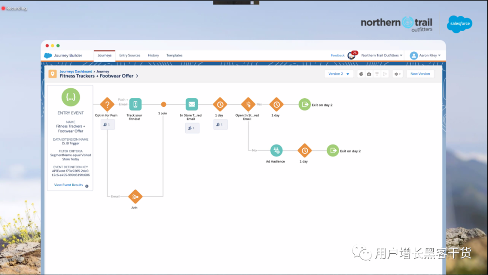Go to the Templates tab
This screenshot has height=275, width=488.
tap(174, 55)
